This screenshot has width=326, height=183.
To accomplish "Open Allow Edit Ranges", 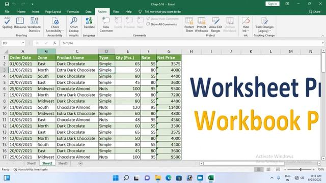I will (x=215, y=25).
